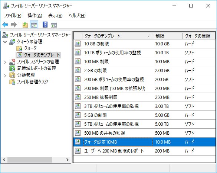Toggle the console tree show/hide icon
This screenshot has width=217, height=173.
34,25
